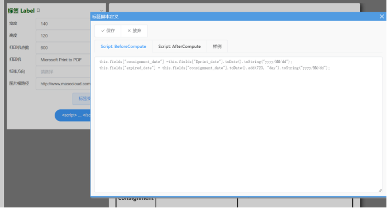Image resolution: width=387 pixels, height=208 pixels.
Task: Click the 打印机点数 field showing 600
Action: [x=63, y=48]
